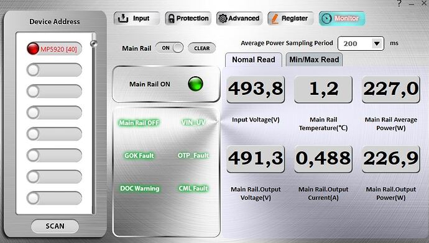The width and height of the screenshot is (429, 243).
Task: Click the CML Fault status label
Action: (x=193, y=188)
